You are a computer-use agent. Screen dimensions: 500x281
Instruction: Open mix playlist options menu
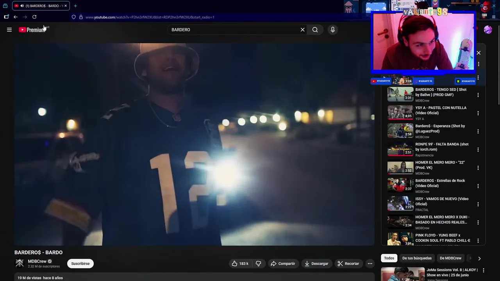pos(479,64)
